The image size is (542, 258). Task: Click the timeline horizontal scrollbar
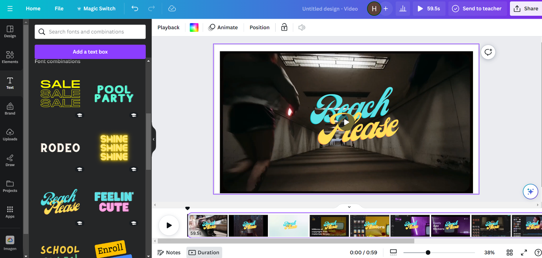(x=286, y=241)
